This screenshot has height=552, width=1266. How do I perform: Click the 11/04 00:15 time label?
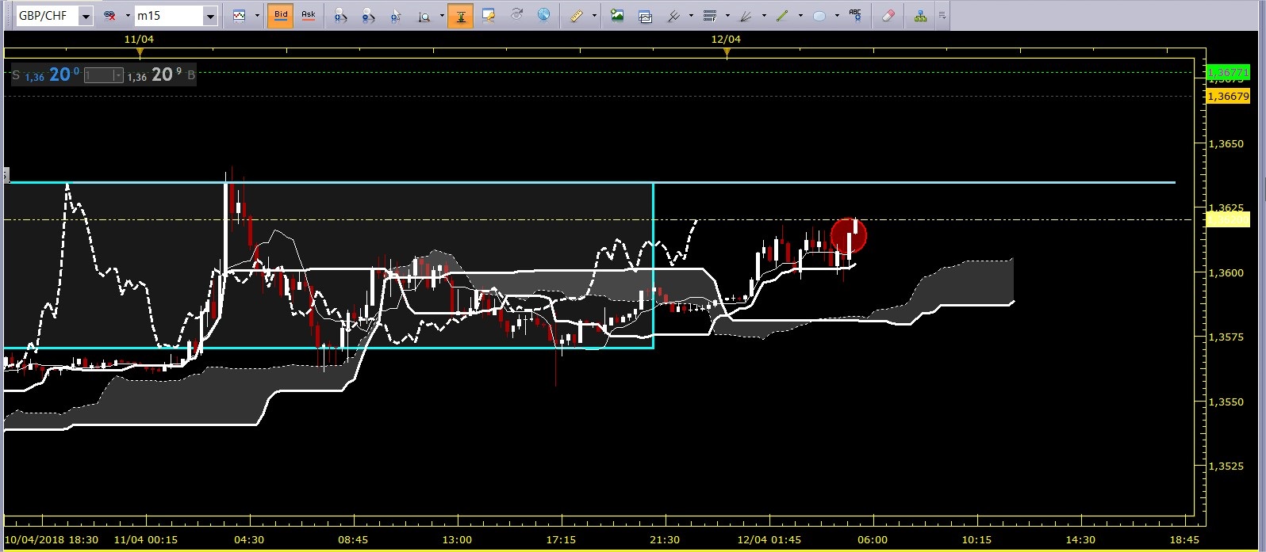tap(146, 539)
